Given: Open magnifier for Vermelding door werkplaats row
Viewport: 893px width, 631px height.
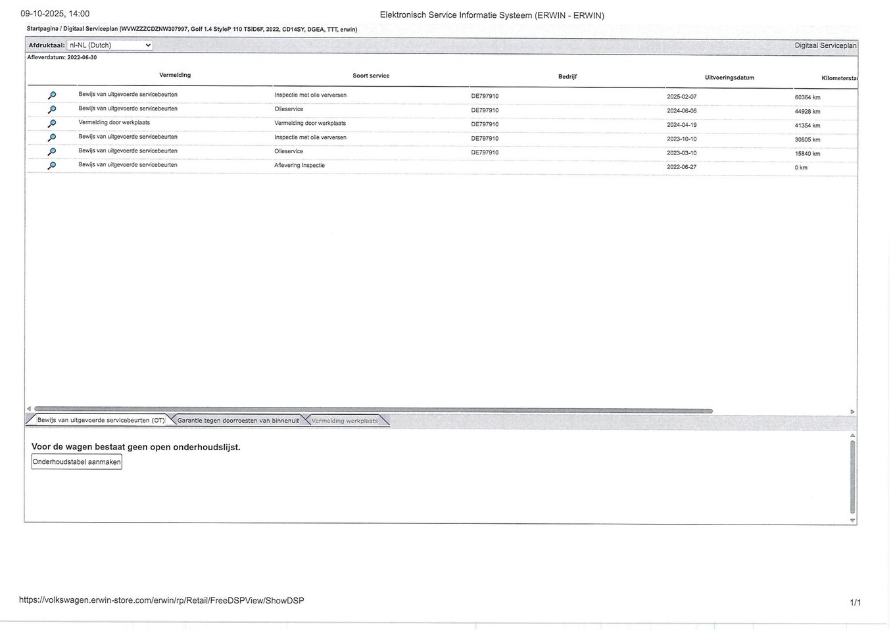Looking at the screenshot, I should pos(52,124).
